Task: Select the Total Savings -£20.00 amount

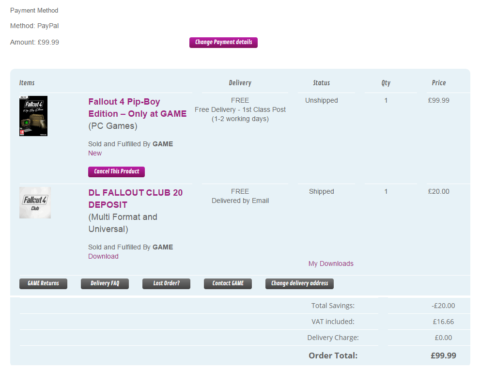Action: coord(443,306)
